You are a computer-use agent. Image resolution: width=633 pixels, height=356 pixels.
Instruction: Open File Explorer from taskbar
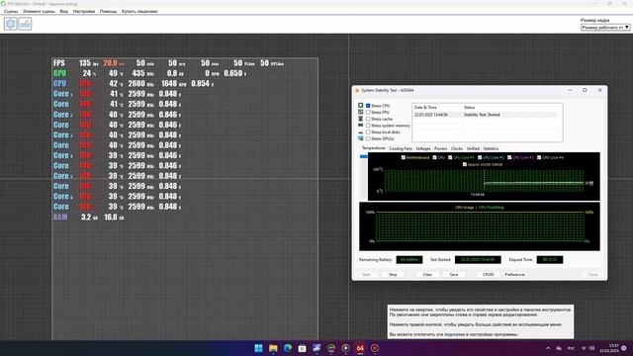273,348
